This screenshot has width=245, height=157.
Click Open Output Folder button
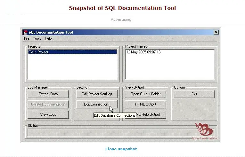[145, 94]
